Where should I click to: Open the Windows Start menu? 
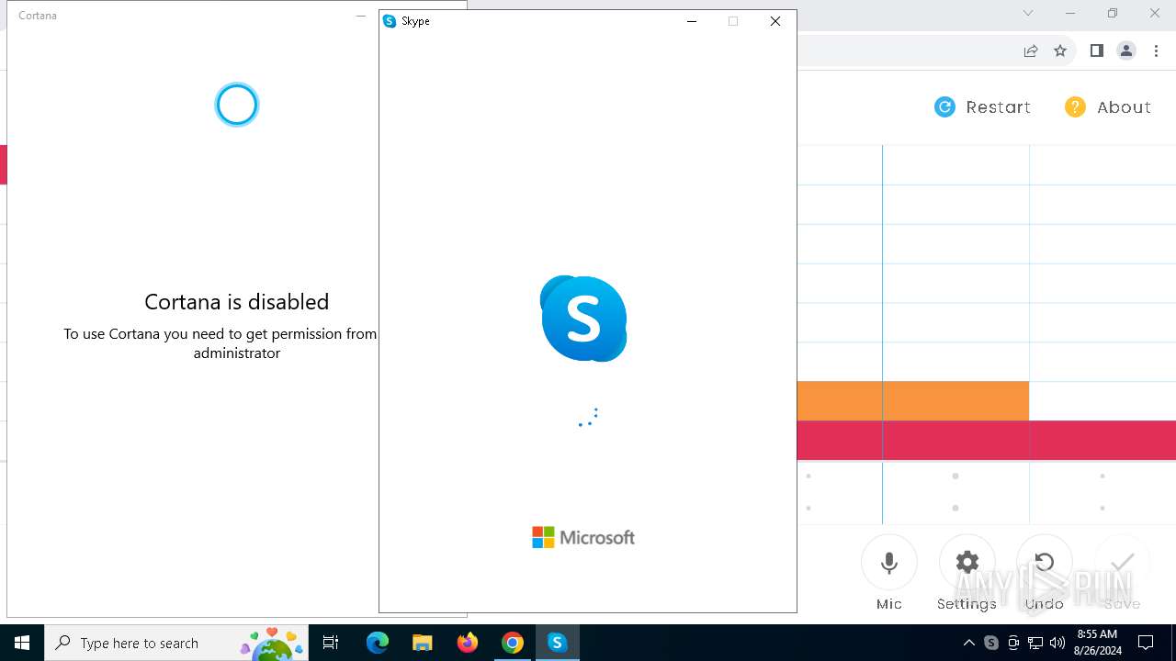[22, 643]
